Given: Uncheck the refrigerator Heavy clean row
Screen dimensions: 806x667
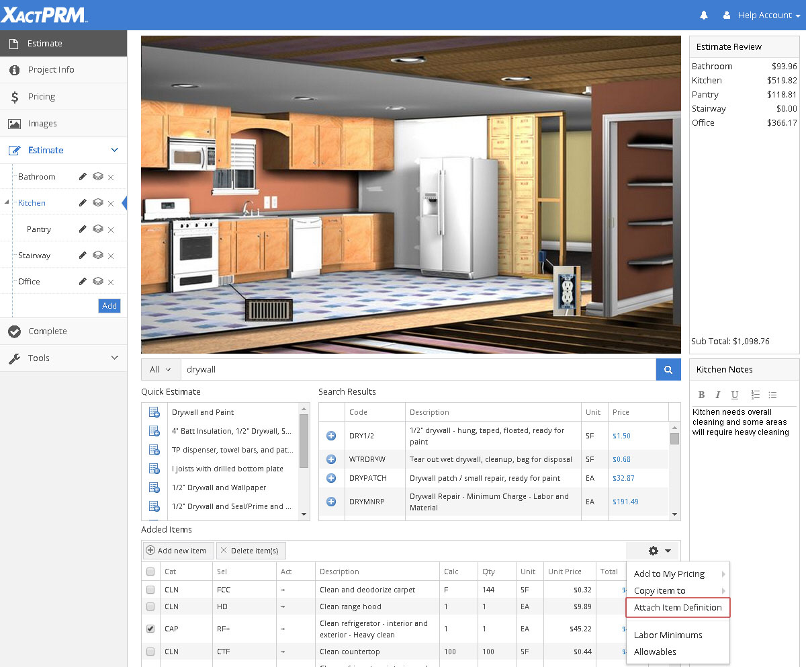Looking at the screenshot, I should 150,629.
